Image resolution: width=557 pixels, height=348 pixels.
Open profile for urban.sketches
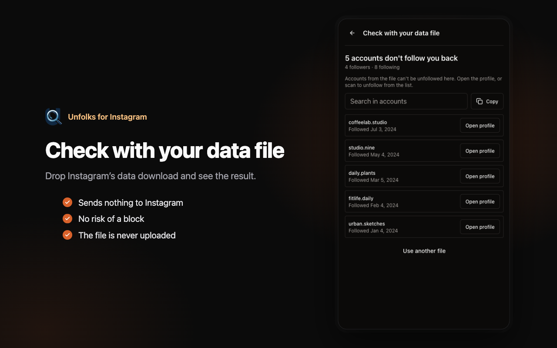tap(480, 227)
